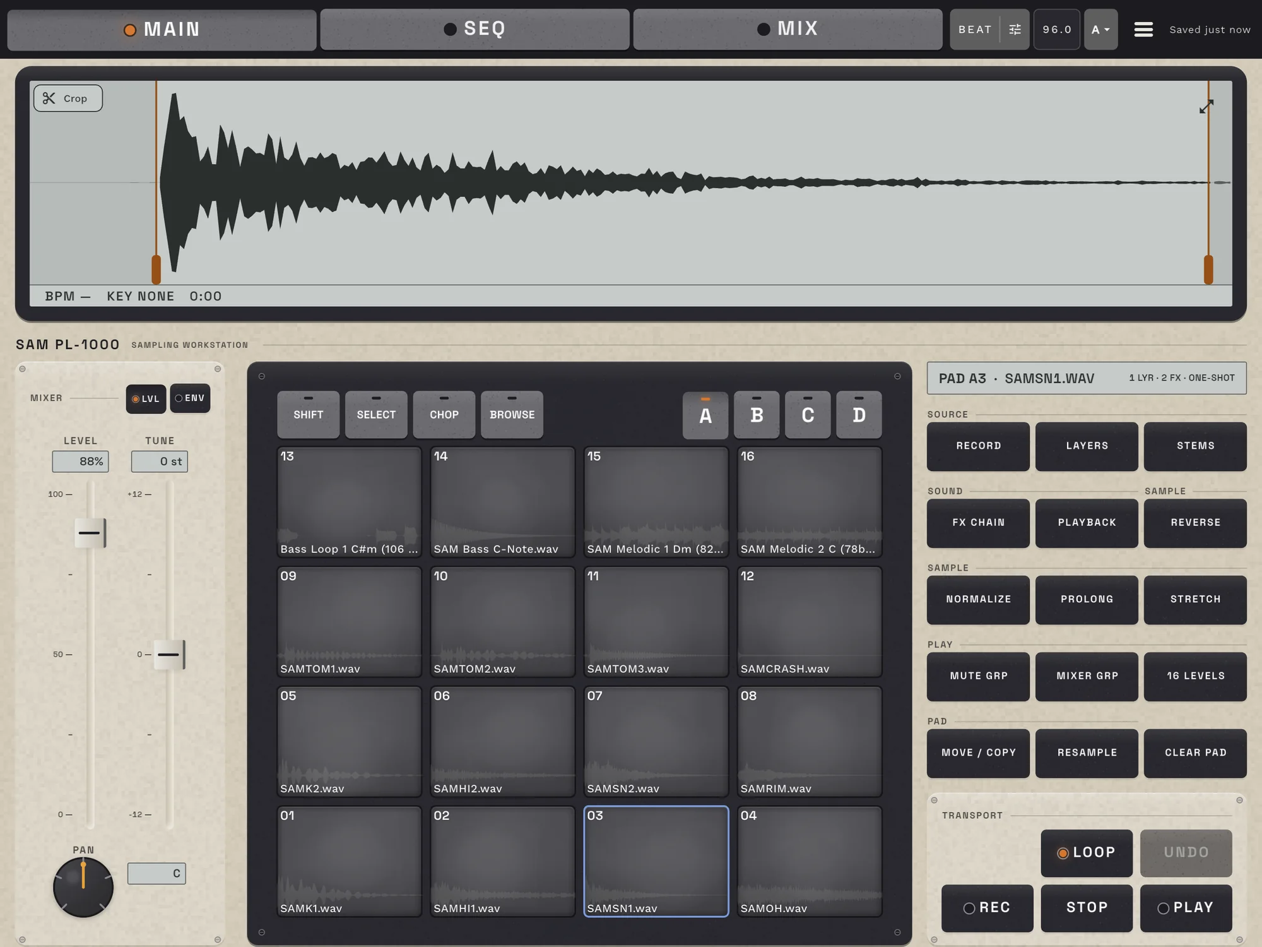Toggle the SHIFT mode button
The width and height of the screenshot is (1262, 947).
point(309,415)
